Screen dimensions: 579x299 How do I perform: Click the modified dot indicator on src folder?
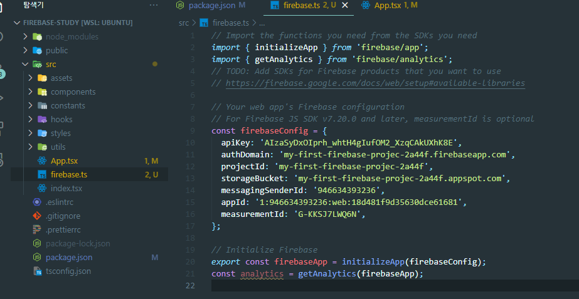click(x=155, y=64)
